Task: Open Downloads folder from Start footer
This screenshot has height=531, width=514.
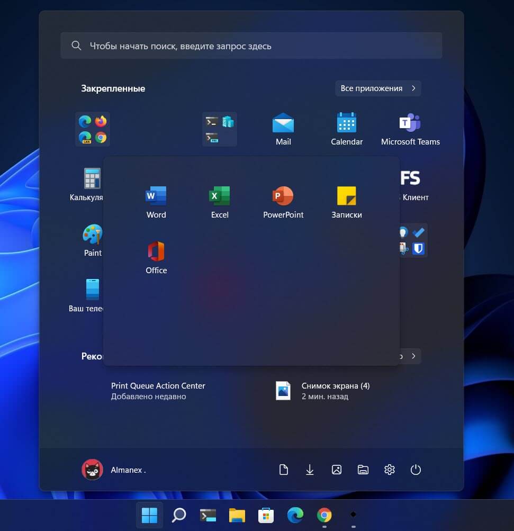Action: point(310,470)
